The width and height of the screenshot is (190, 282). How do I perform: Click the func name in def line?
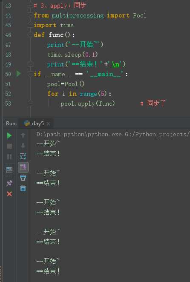point(56,35)
